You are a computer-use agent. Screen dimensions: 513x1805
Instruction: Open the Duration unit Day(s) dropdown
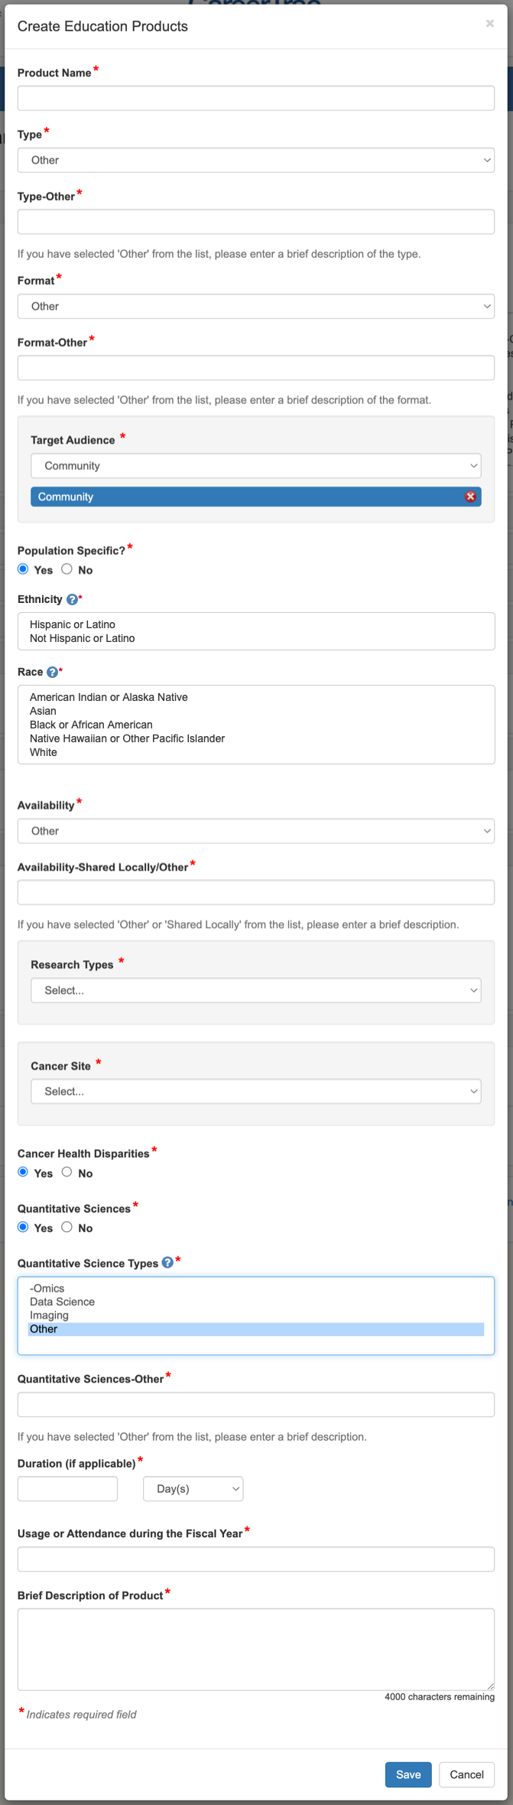[193, 1489]
